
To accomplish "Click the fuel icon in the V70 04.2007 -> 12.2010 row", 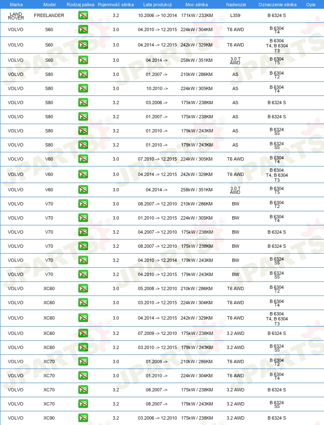I will 83,232.
